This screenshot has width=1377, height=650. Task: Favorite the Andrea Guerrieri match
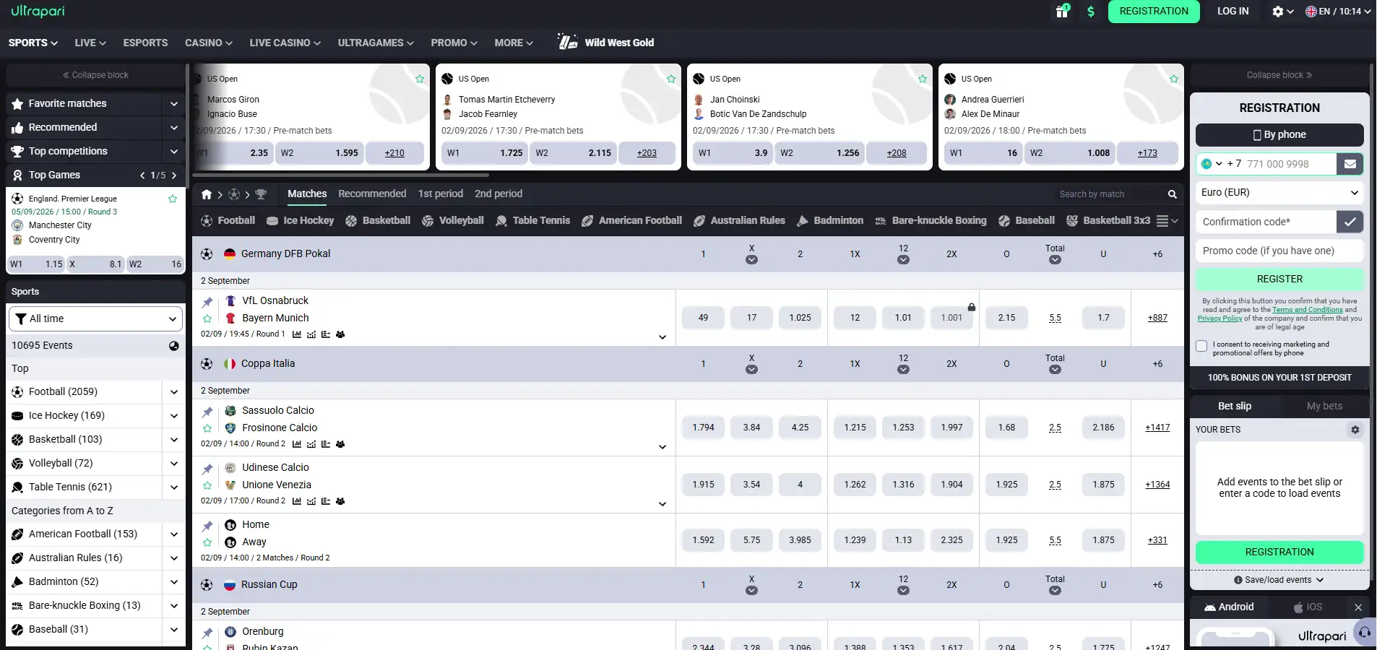[x=1174, y=79]
